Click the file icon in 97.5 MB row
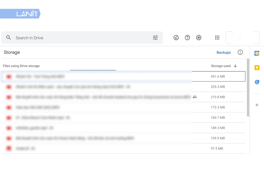The width and height of the screenshot is (264, 185). coord(9,149)
